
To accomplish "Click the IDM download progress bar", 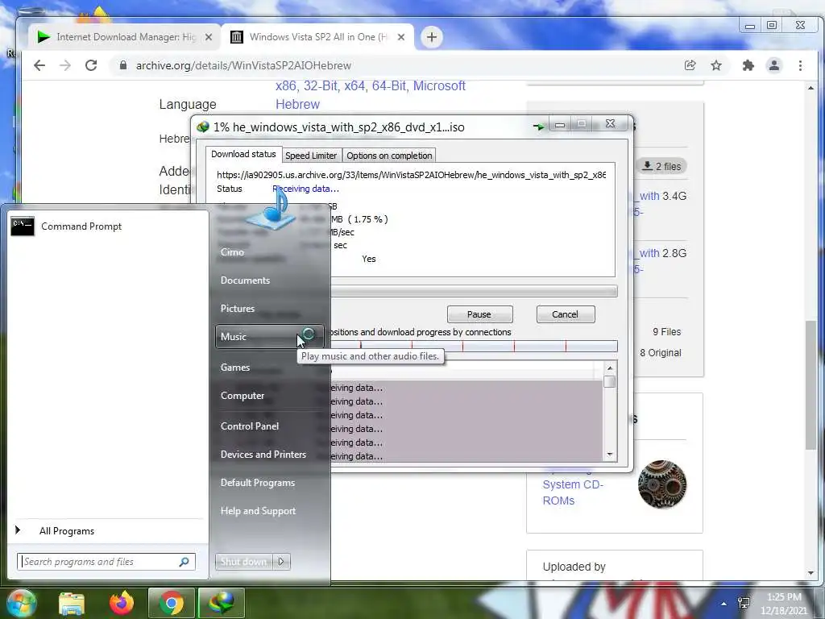I will point(474,291).
